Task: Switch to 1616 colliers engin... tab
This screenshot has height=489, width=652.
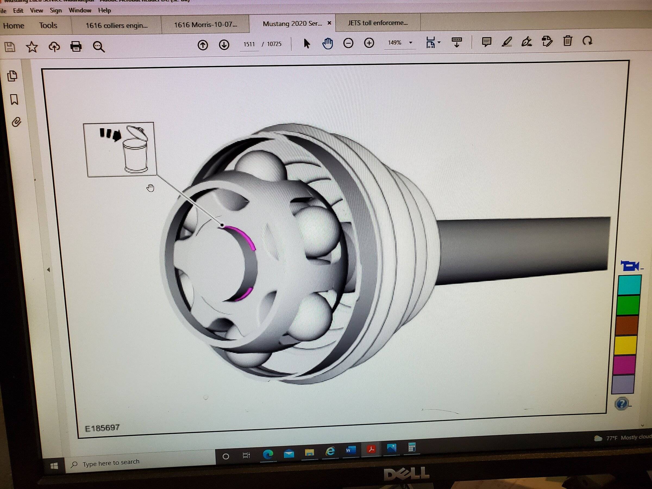Action: [x=117, y=25]
